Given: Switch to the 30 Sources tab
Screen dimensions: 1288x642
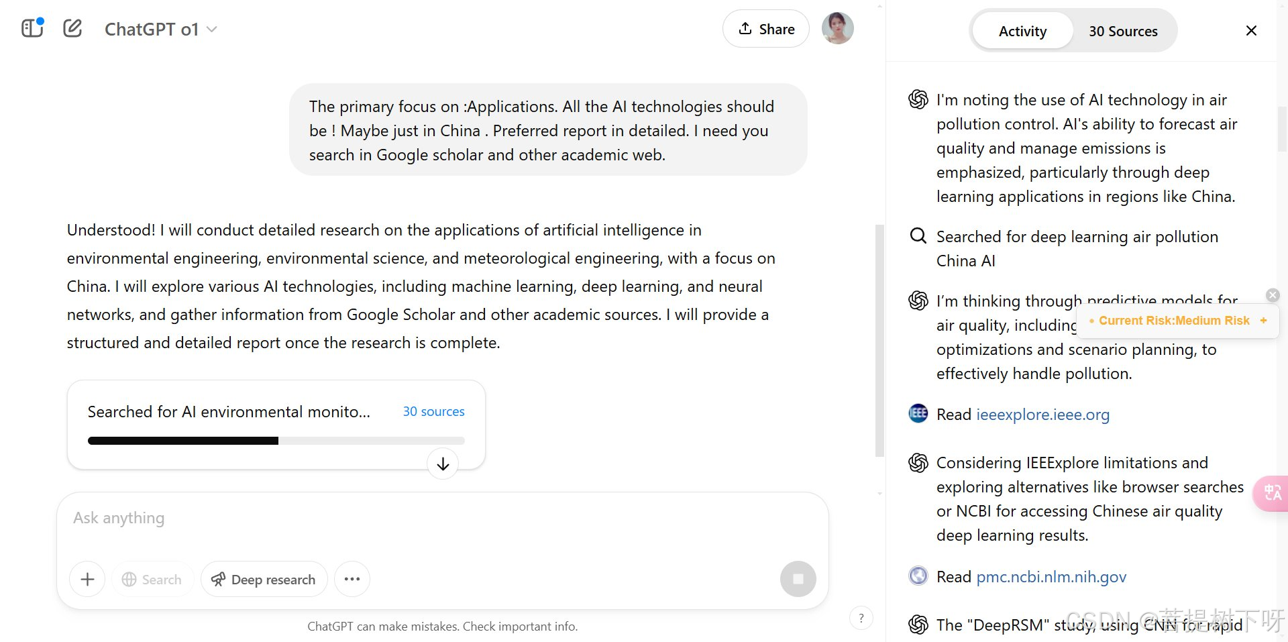Looking at the screenshot, I should 1123,31.
